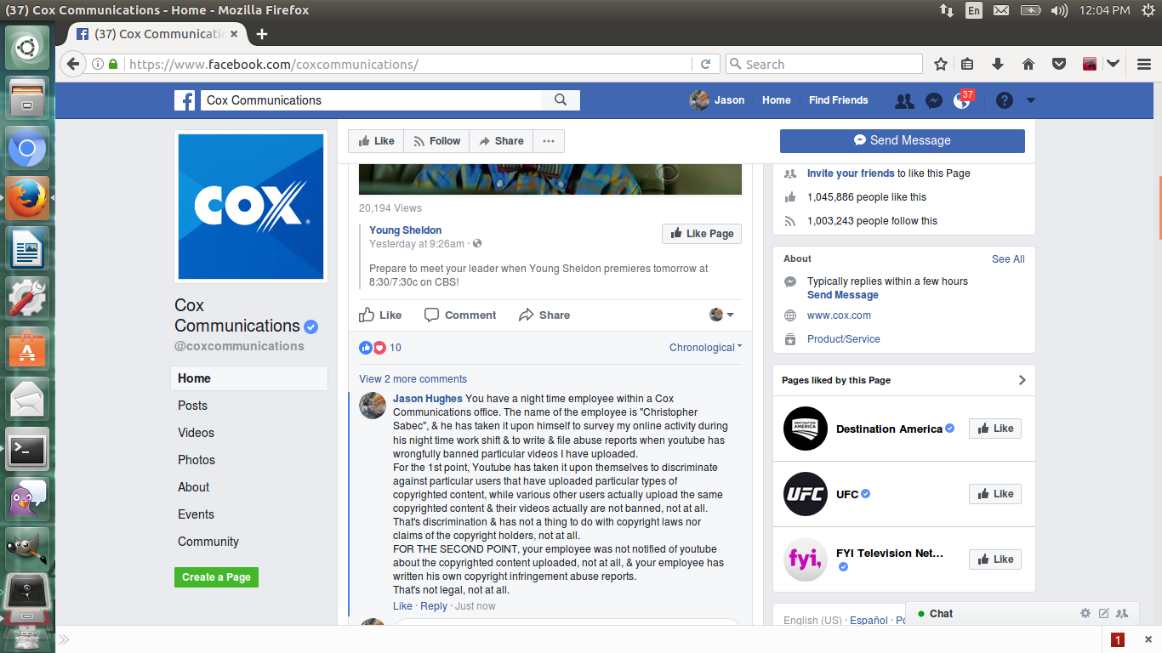
Task: Open the account settings dropdown arrow
Action: click(1031, 100)
